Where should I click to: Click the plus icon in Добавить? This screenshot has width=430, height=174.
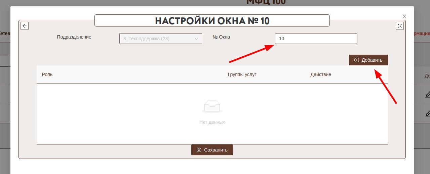click(x=357, y=60)
